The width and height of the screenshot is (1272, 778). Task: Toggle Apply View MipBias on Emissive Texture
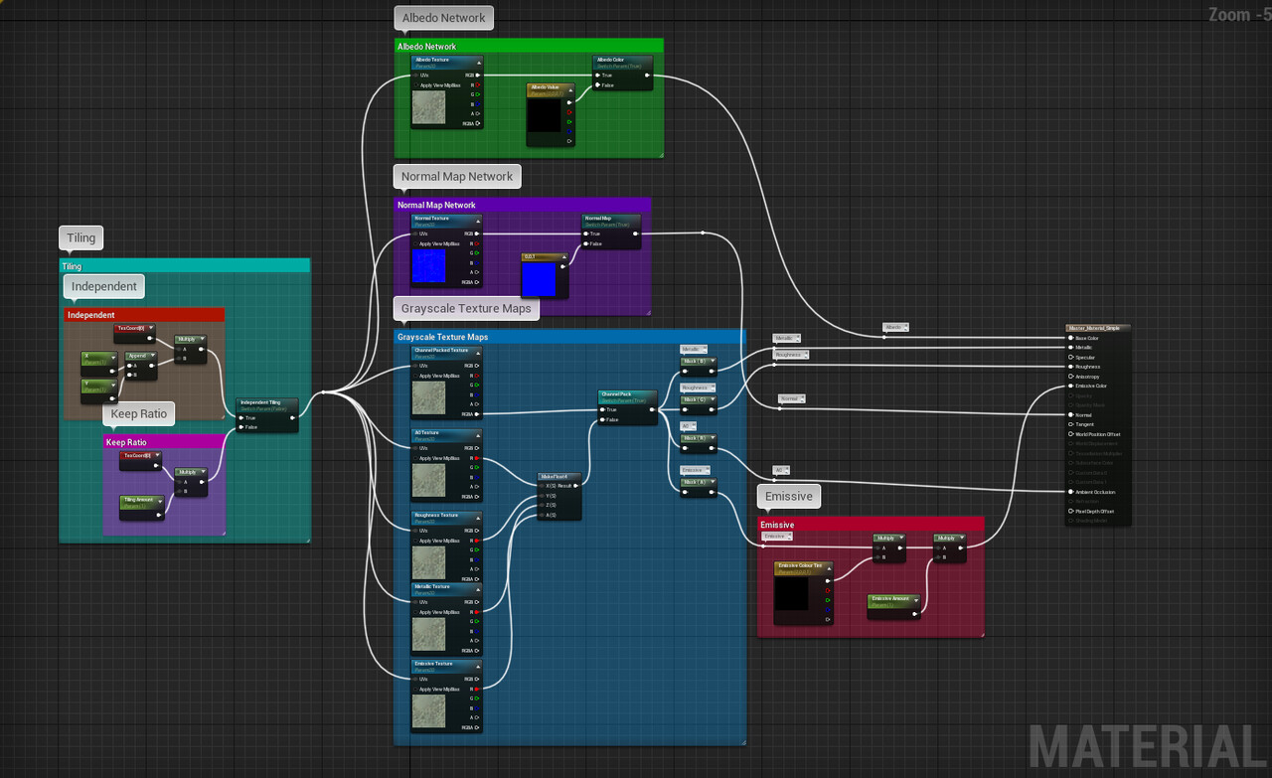click(415, 689)
